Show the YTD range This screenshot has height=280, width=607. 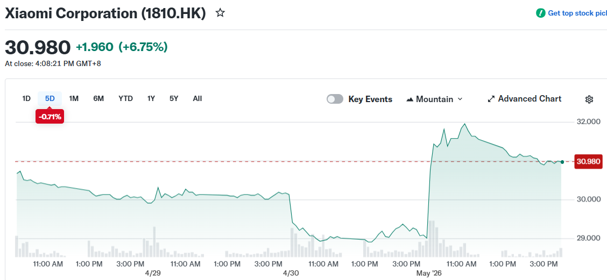(125, 99)
